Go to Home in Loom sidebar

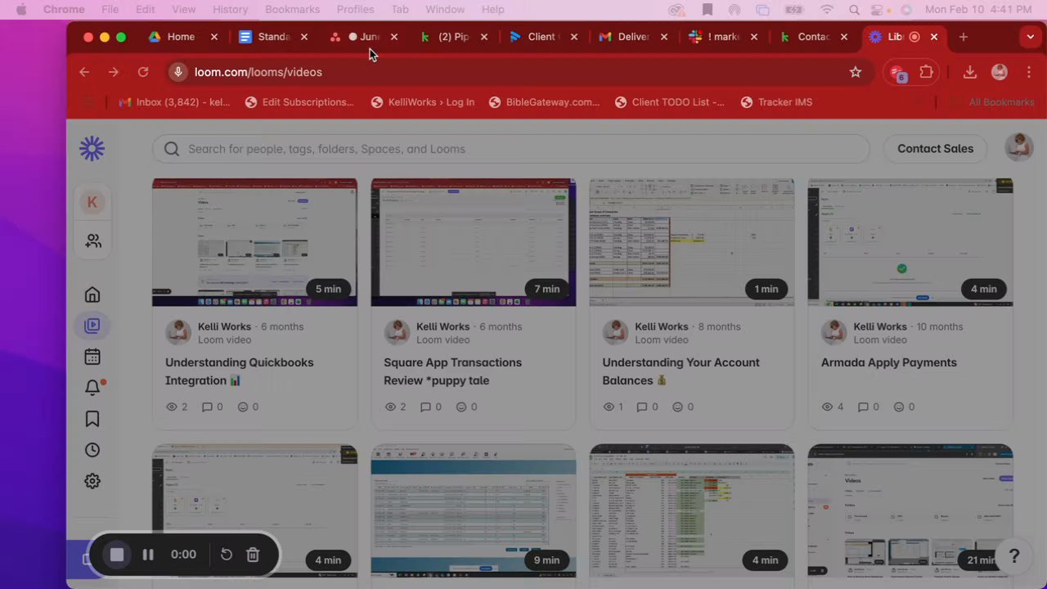(x=92, y=294)
